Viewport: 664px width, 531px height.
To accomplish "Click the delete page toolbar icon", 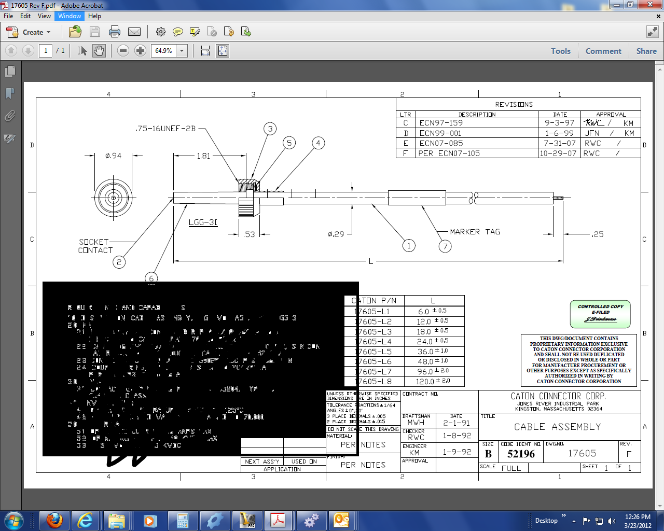I will [x=212, y=32].
